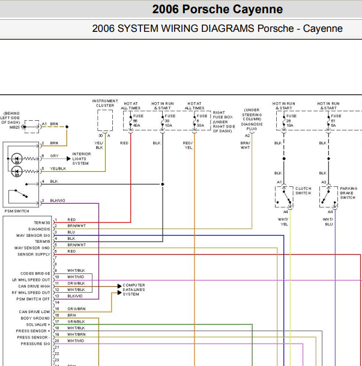The height and width of the screenshot is (366, 362).
Task: Select the 30A fuse 6 label
Action: pyautogui.click(x=201, y=121)
